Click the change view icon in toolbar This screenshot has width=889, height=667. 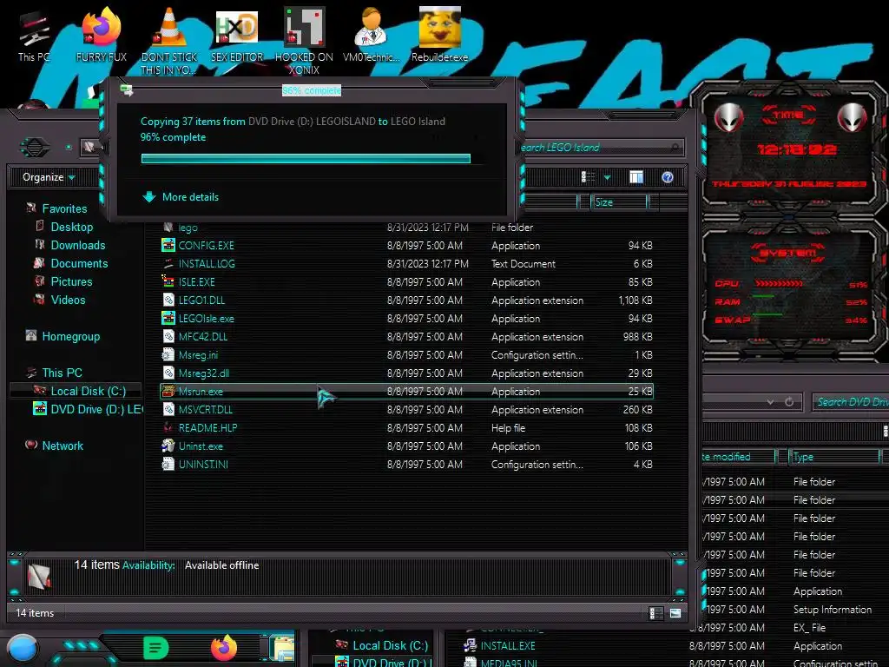(x=588, y=177)
